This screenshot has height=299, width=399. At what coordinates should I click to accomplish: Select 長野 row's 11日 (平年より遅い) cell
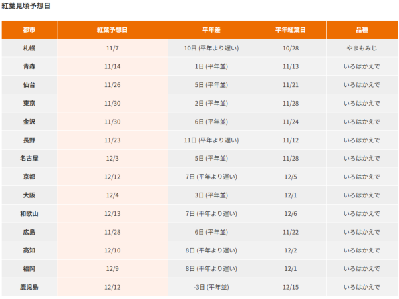tap(211, 140)
